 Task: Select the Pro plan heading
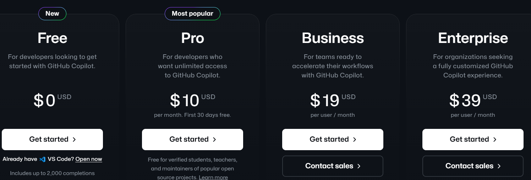point(192,38)
